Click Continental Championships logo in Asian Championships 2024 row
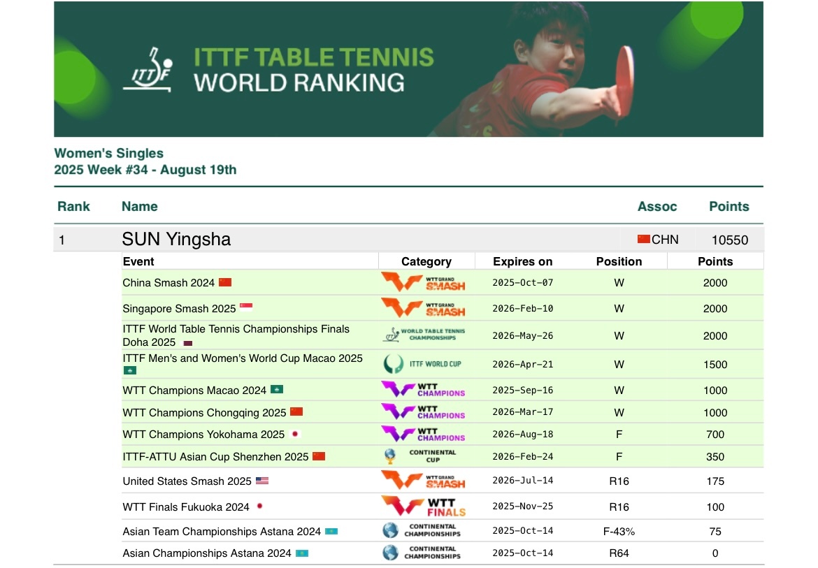The image size is (818, 568). [x=422, y=553]
